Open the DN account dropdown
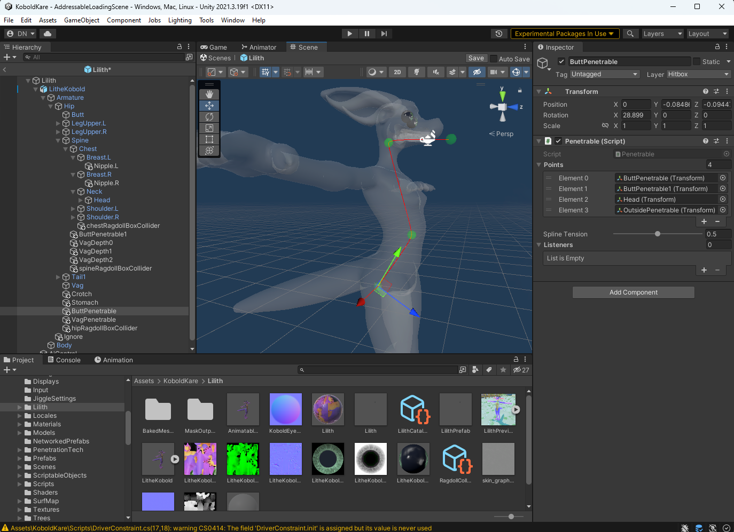 (x=21, y=34)
